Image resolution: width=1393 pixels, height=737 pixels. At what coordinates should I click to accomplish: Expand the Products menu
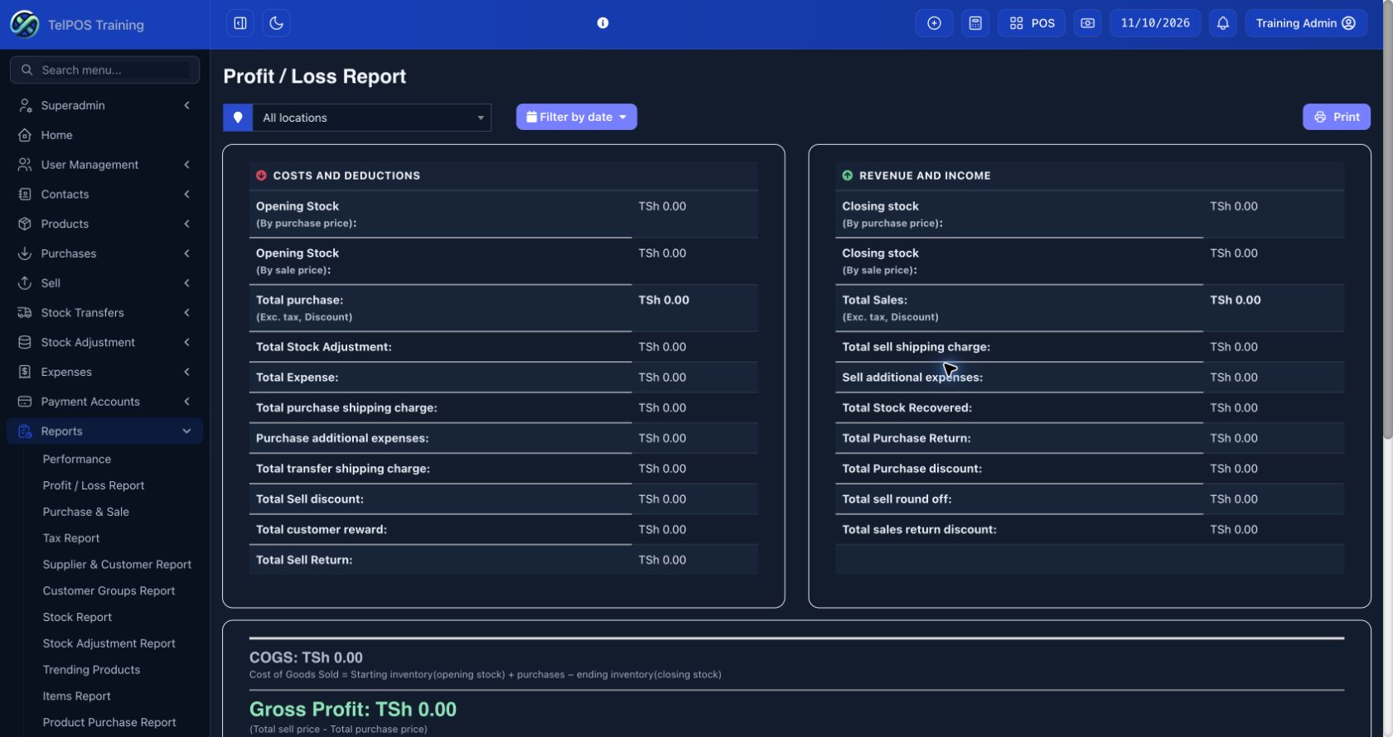(x=105, y=224)
